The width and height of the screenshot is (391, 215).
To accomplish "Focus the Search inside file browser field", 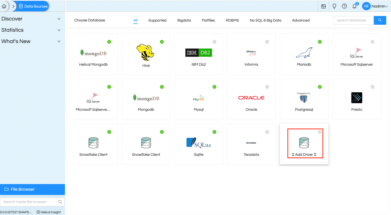I will click(x=28, y=202).
